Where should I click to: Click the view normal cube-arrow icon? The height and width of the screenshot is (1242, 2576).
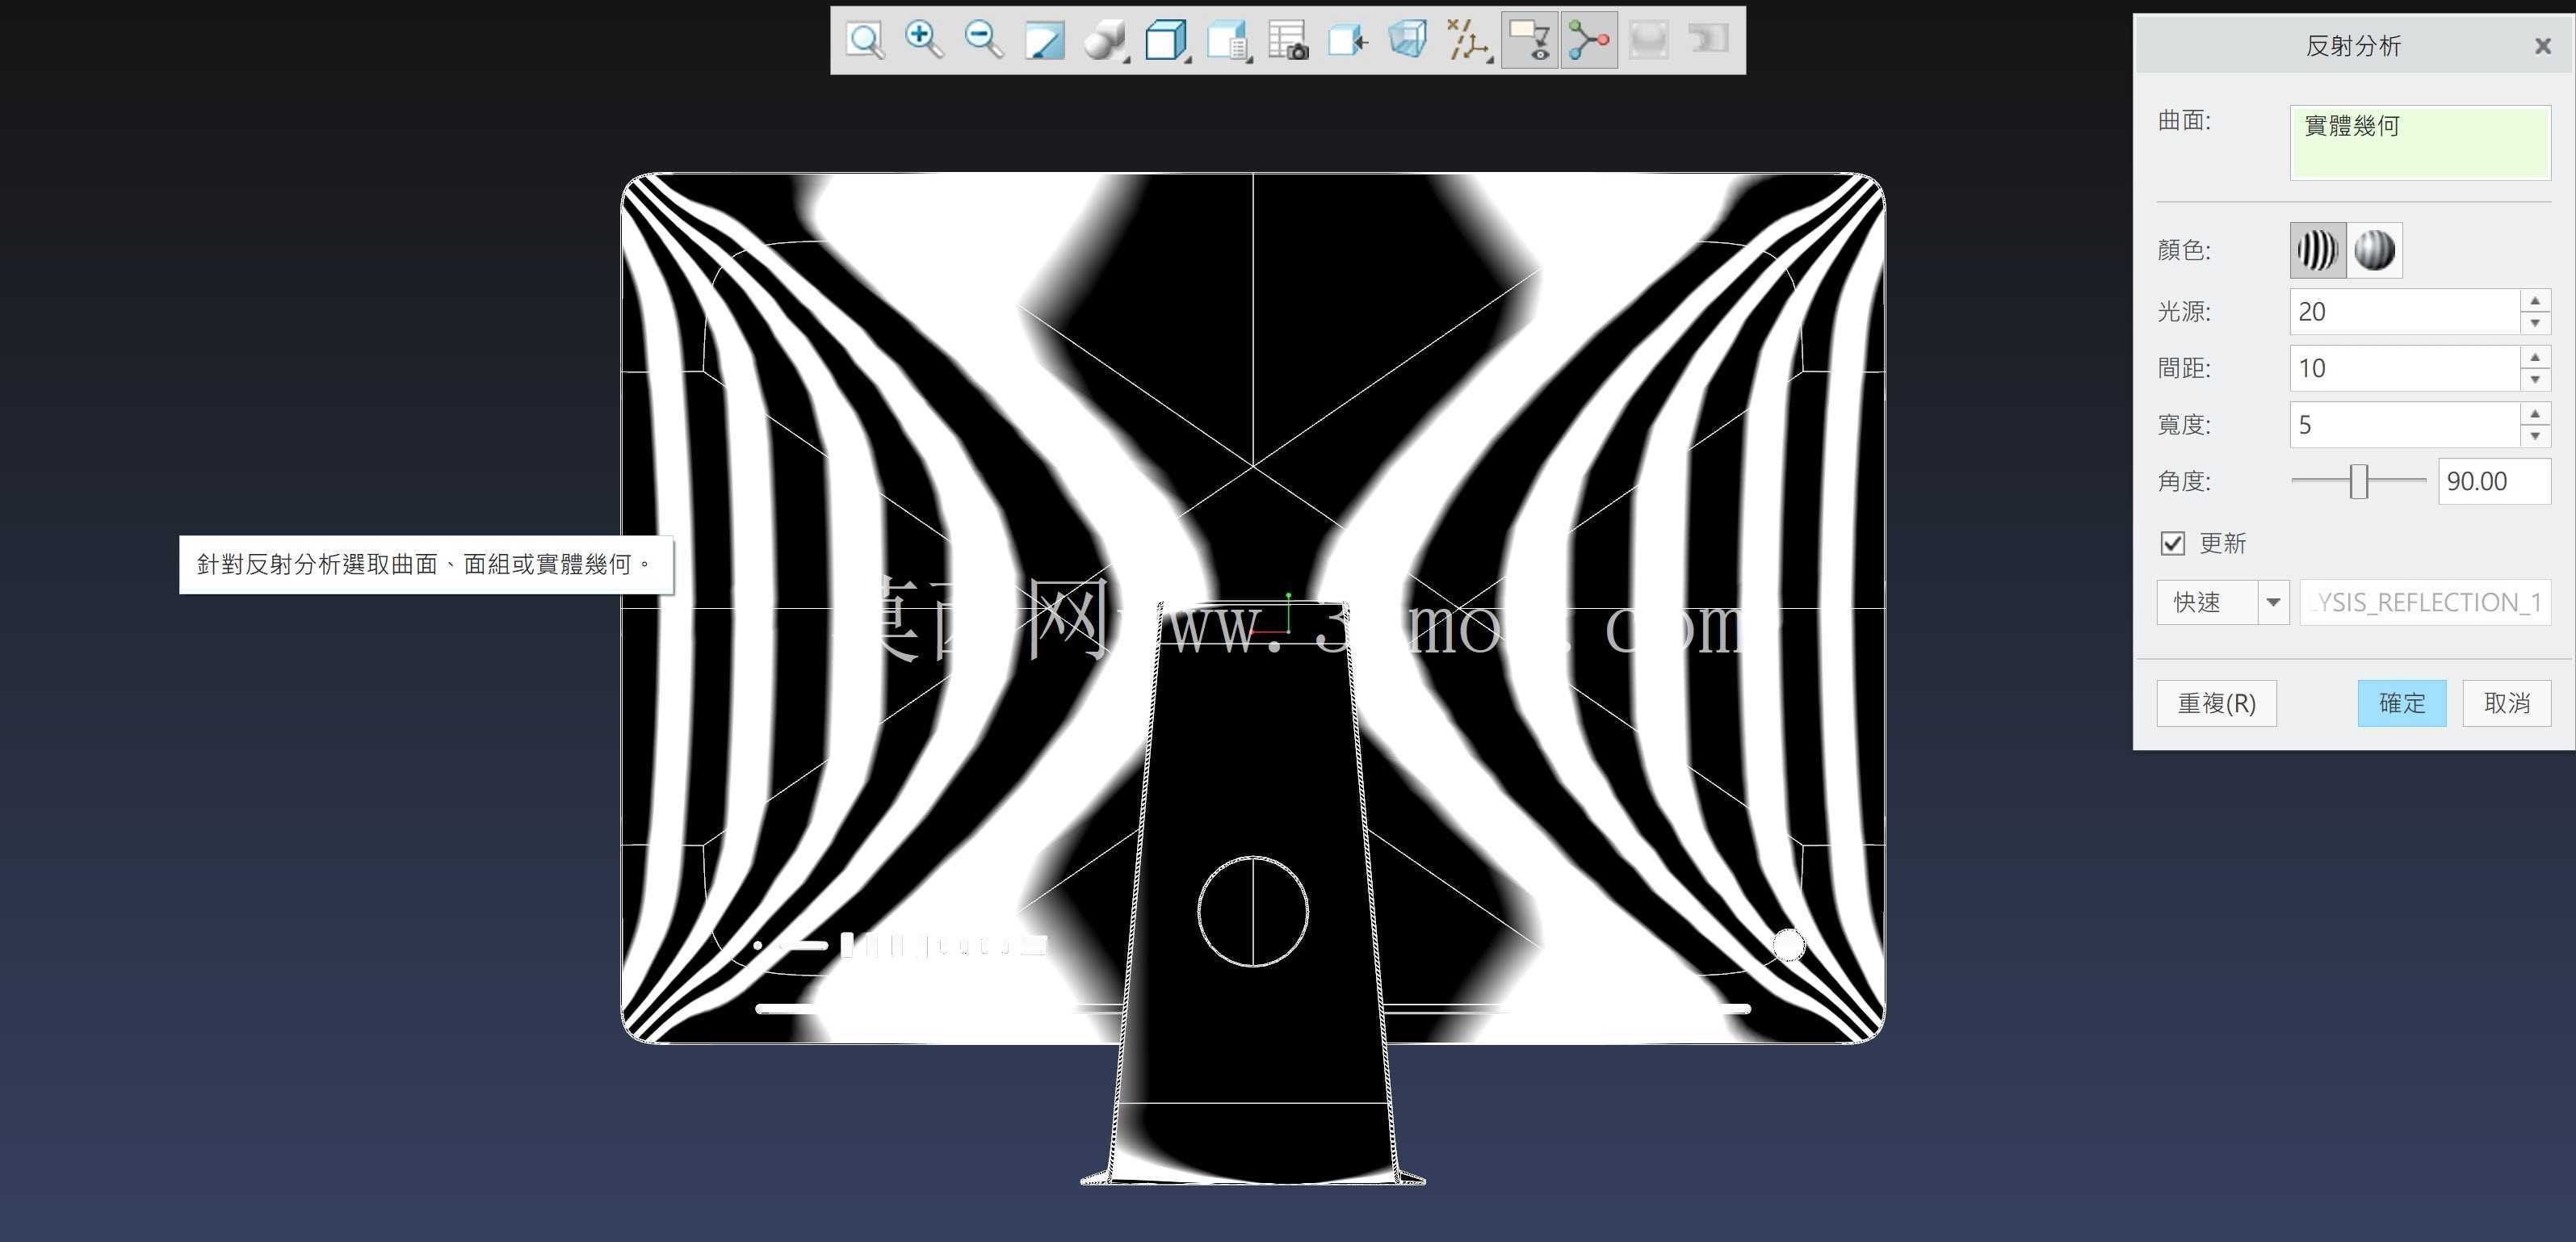click(x=1348, y=41)
